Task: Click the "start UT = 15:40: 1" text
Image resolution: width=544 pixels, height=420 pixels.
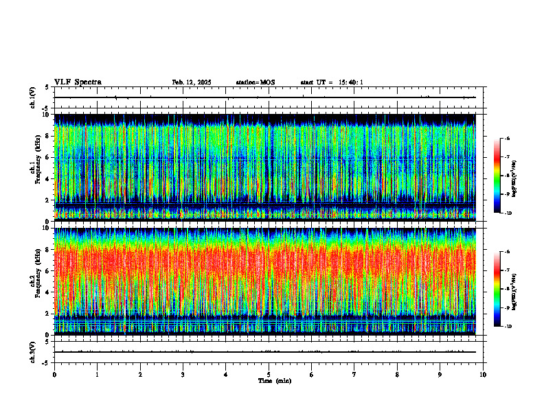Action: 332,82
